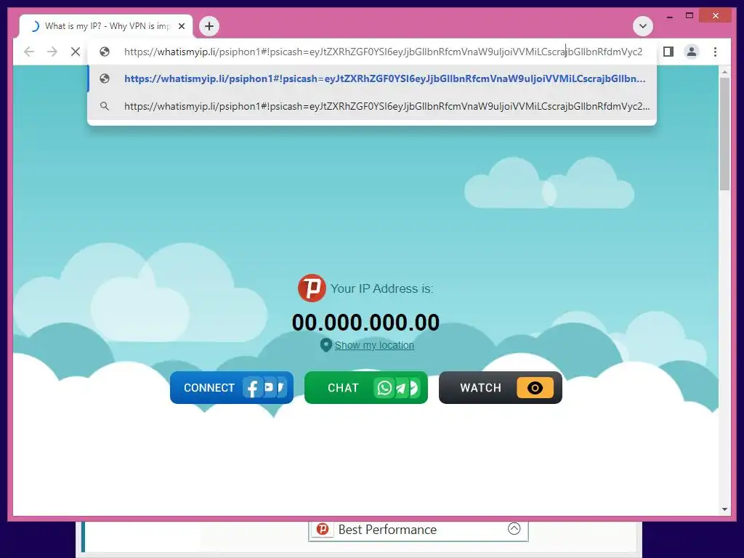Toggle the browser side panel
This screenshot has height=558, width=744.
[668, 52]
